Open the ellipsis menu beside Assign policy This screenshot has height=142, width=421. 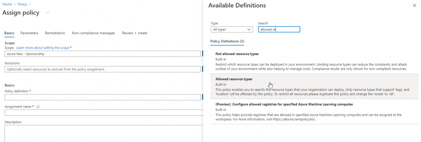(47, 13)
